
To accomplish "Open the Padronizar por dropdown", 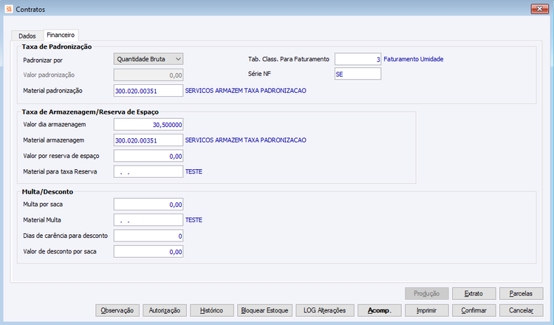I will (x=148, y=59).
